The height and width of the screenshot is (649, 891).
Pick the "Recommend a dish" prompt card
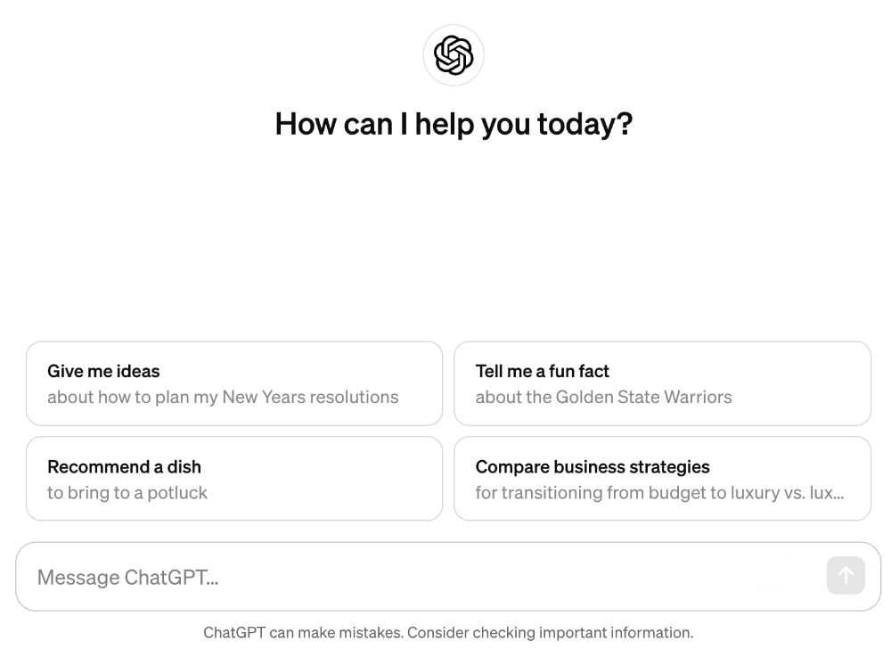click(234, 479)
